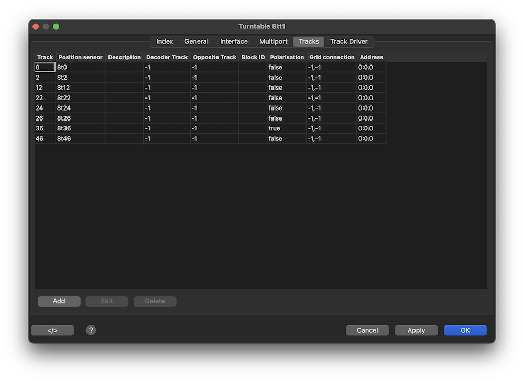
Task: Apply the turntable changes
Action: coord(416,330)
